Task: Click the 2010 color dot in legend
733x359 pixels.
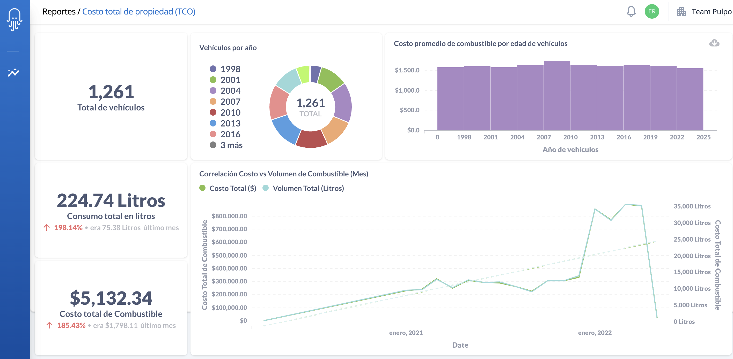Action: (x=213, y=113)
